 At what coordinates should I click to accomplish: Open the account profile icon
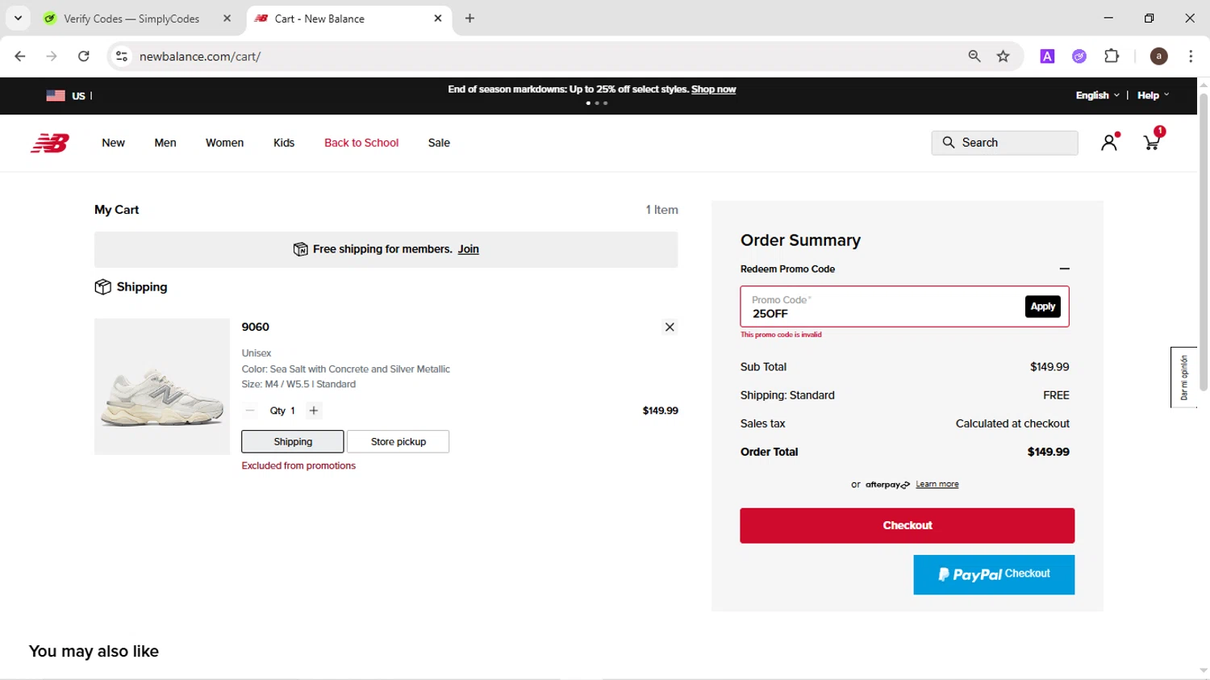1110,142
